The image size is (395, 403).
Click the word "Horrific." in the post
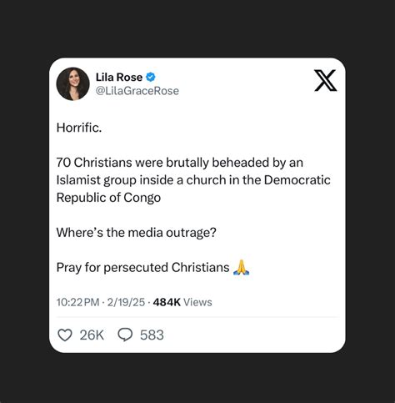pos(79,128)
